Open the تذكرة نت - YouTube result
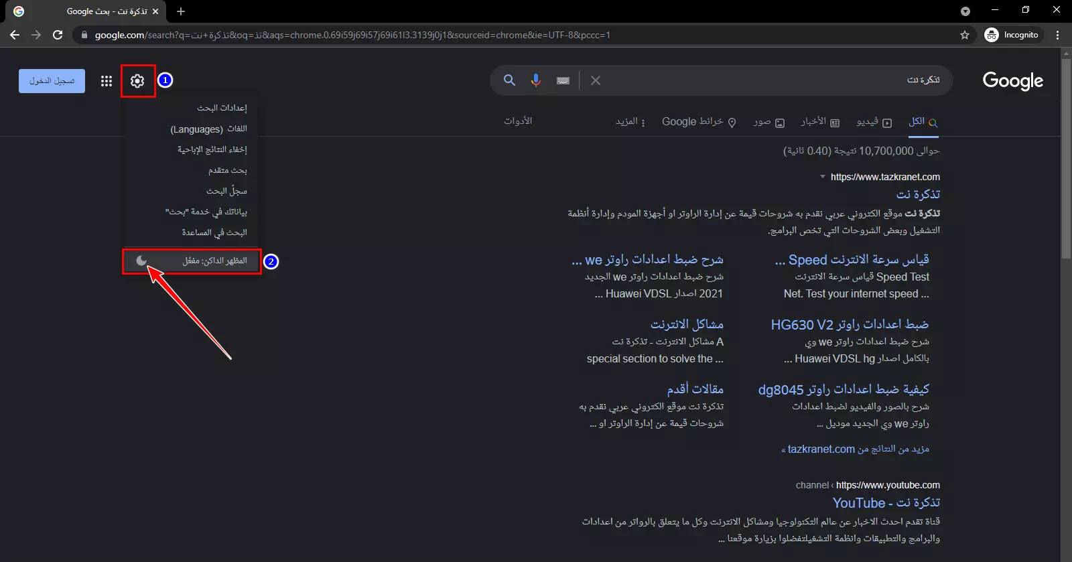 point(886,503)
